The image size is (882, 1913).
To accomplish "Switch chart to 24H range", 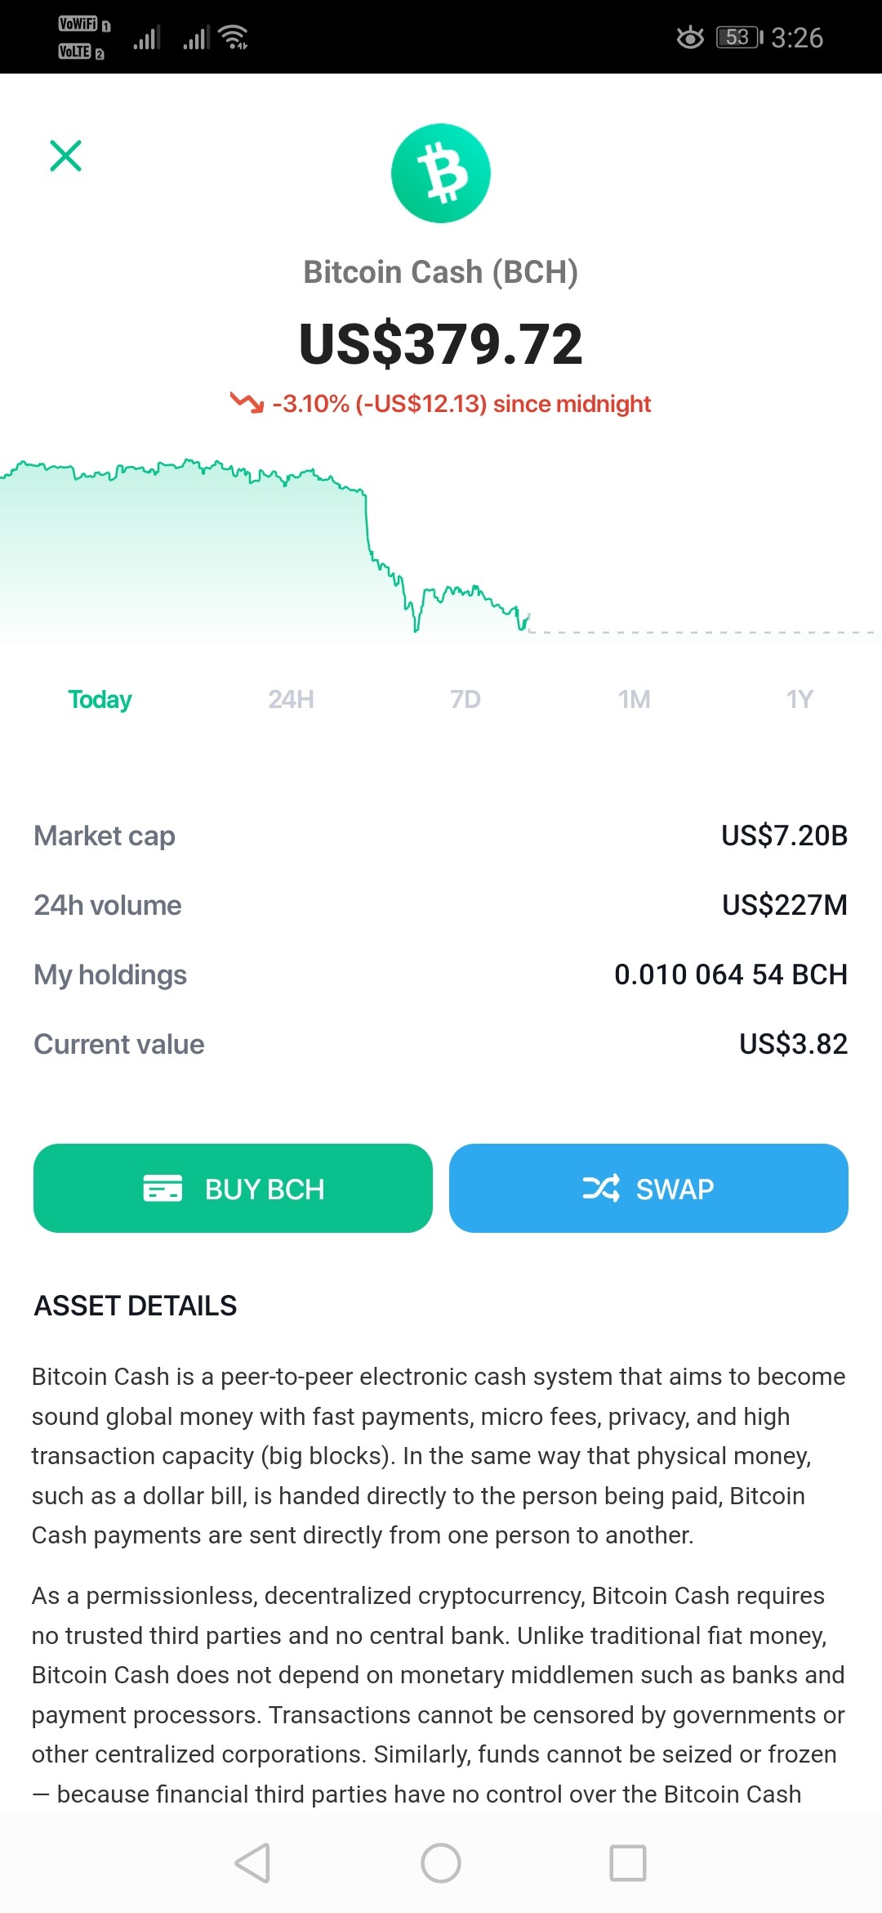I will [x=291, y=700].
